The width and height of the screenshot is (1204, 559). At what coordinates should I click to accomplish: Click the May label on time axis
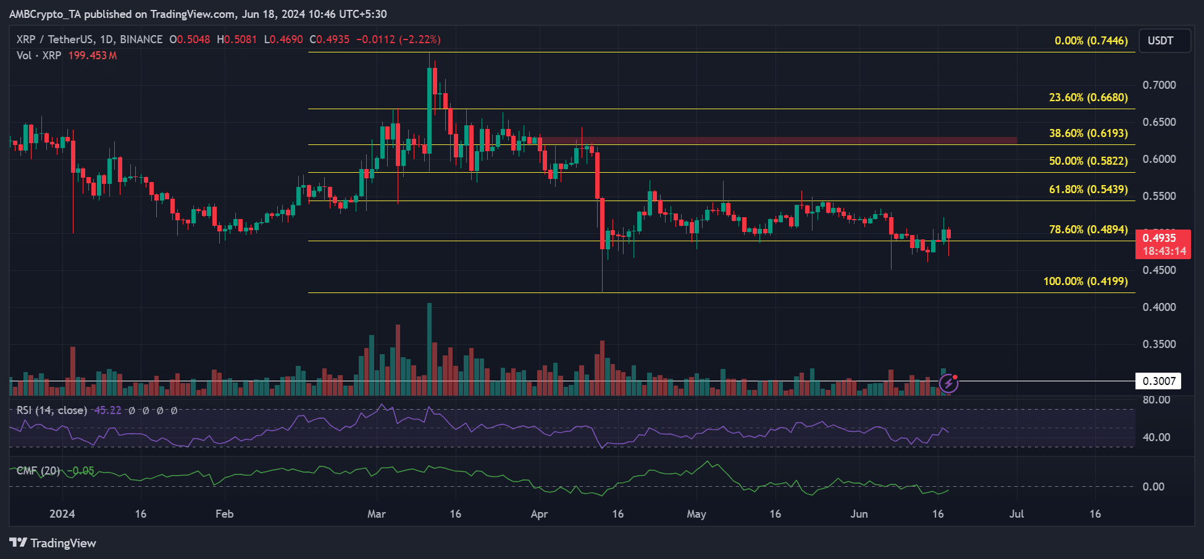[696, 514]
